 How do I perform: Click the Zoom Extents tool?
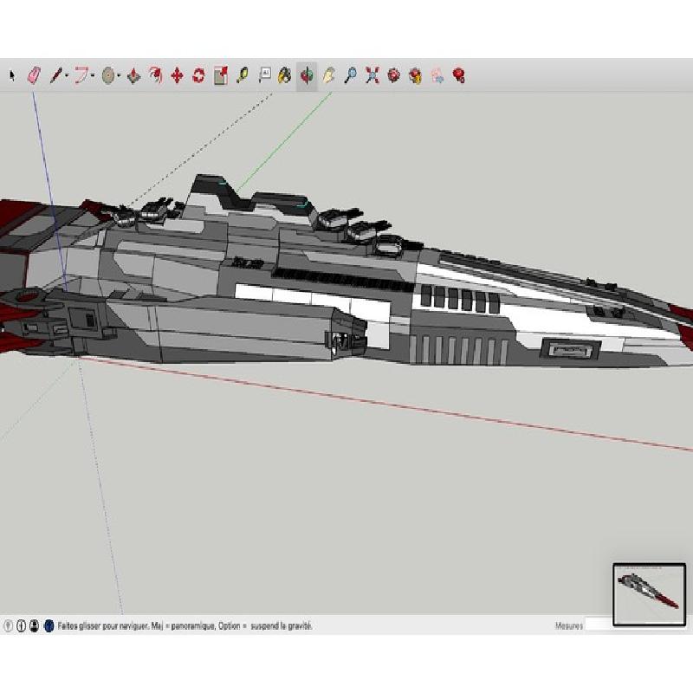(x=372, y=76)
